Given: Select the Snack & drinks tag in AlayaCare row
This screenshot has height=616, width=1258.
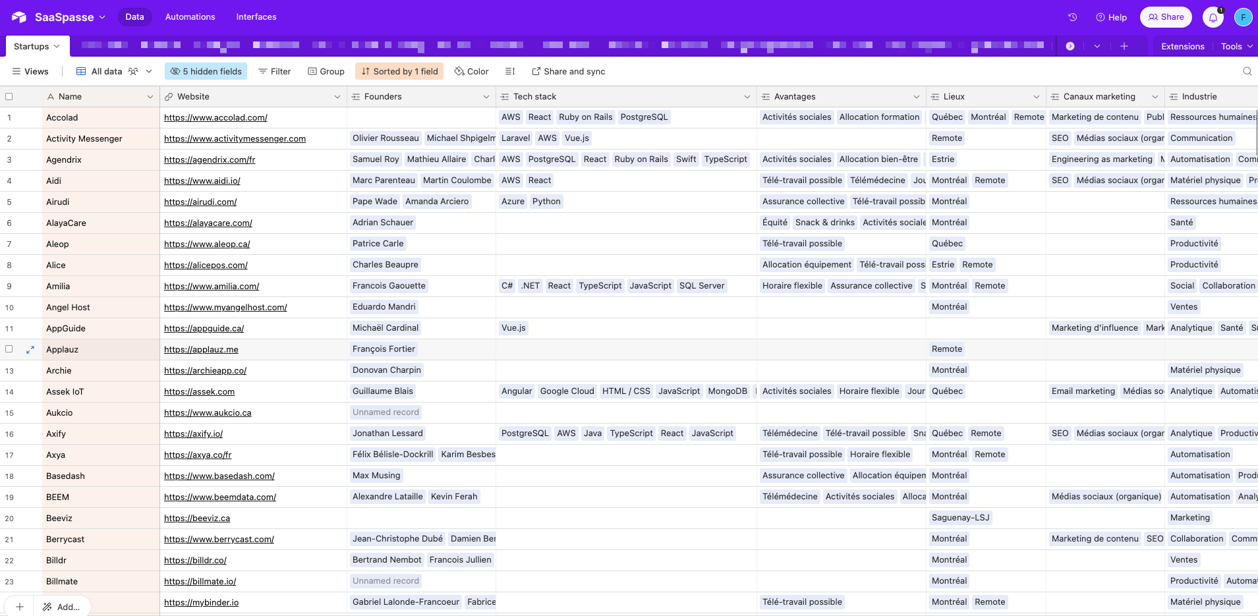Looking at the screenshot, I should coord(825,223).
